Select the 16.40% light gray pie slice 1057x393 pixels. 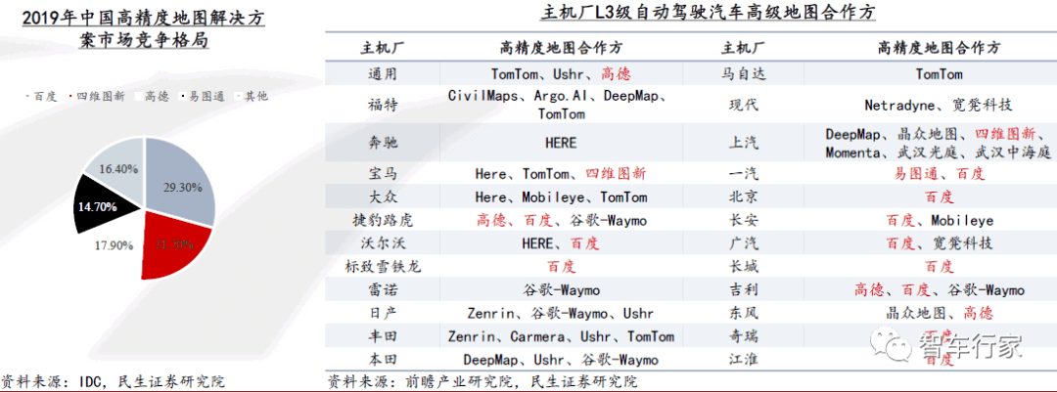[115, 162]
